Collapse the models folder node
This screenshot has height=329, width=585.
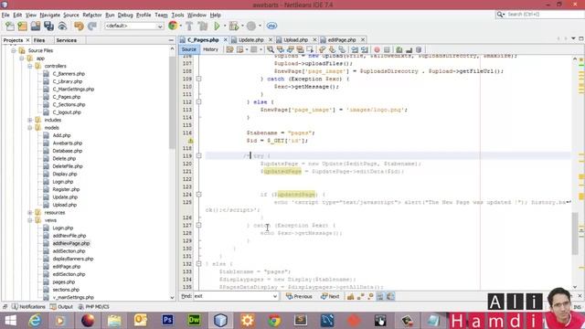click(x=30, y=128)
